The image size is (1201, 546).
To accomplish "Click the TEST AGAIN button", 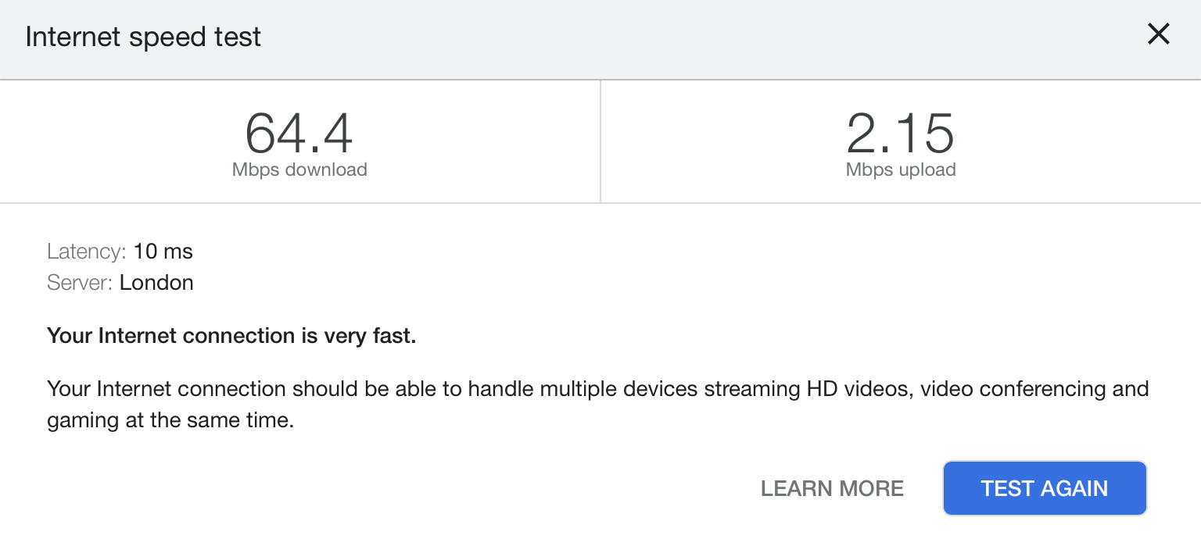I will click(x=1044, y=488).
